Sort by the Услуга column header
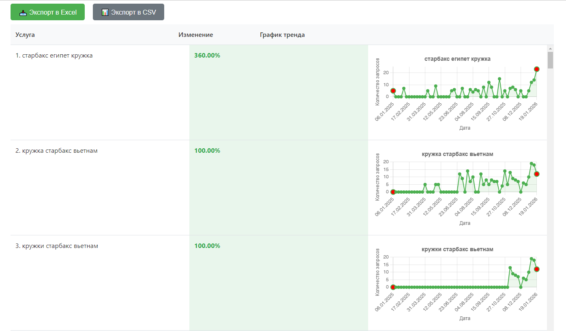Screen dimensions: 566x331 tap(25, 35)
